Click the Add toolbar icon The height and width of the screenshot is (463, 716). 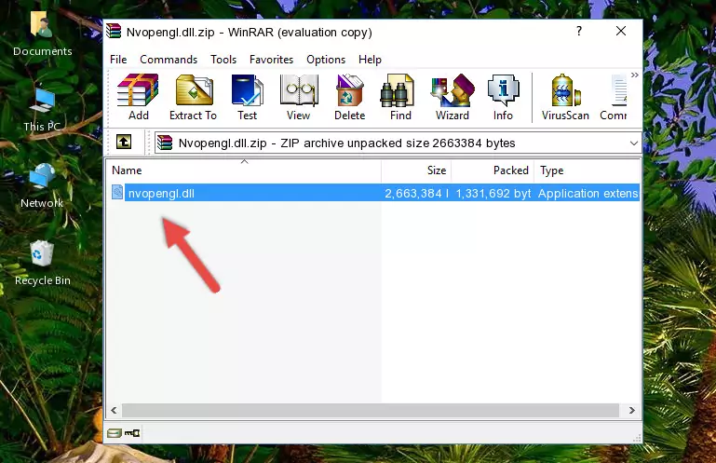coord(138,98)
